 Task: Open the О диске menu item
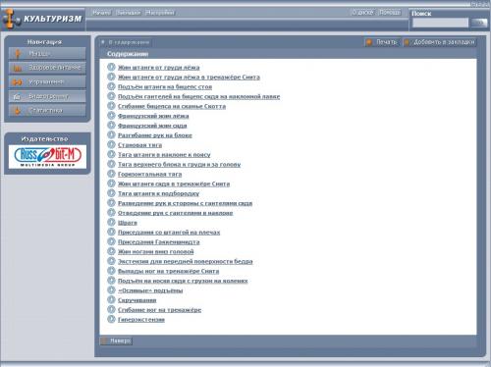tap(362, 13)
